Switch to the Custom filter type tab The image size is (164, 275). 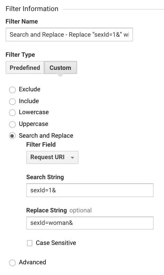click(60, 67)
